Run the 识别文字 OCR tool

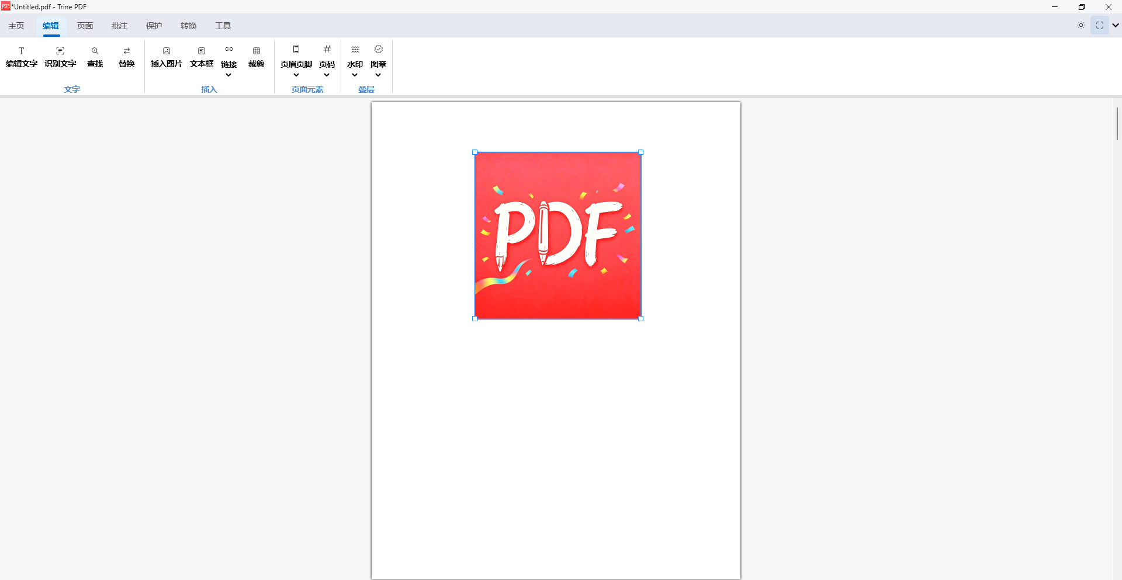pos(60,57)
